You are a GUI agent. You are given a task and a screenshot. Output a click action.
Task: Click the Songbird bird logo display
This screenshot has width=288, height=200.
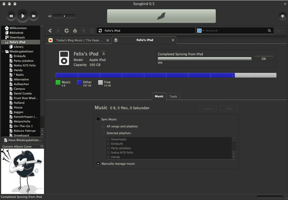161,16
